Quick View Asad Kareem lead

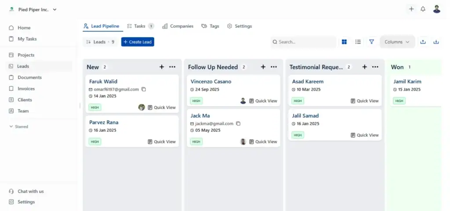tap(364, 101)
